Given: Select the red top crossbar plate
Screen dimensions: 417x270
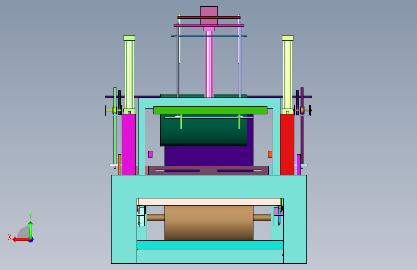Looking at the screenshot, I should pos(209,18).
